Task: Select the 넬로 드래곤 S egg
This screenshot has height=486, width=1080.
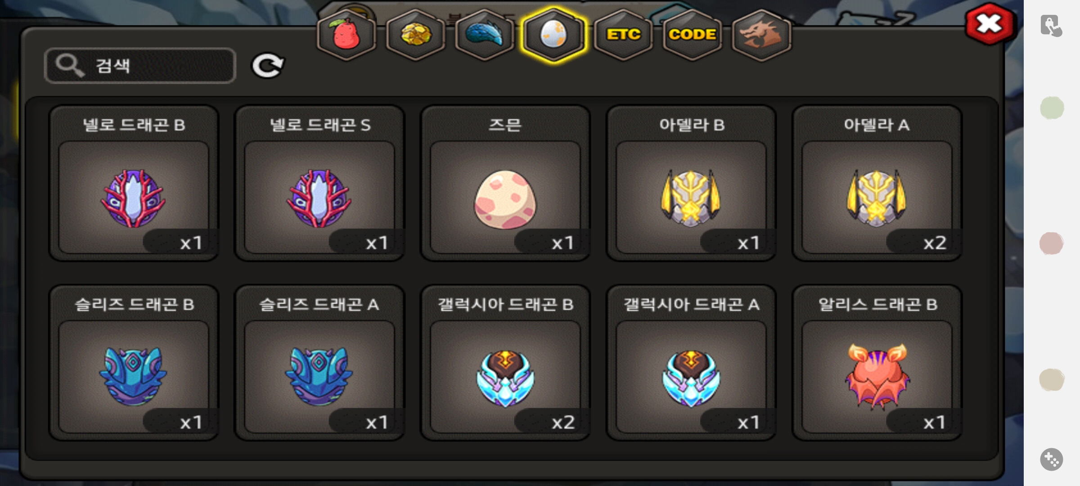Action: coord(319,183)
